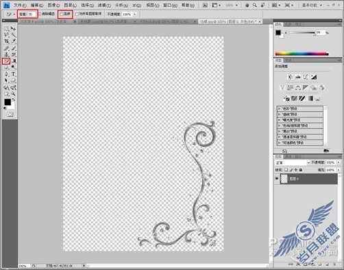The image size is (344, 270).
Task: Toggle lock position icon in Layers panel
Action: [x=296, y=170]
